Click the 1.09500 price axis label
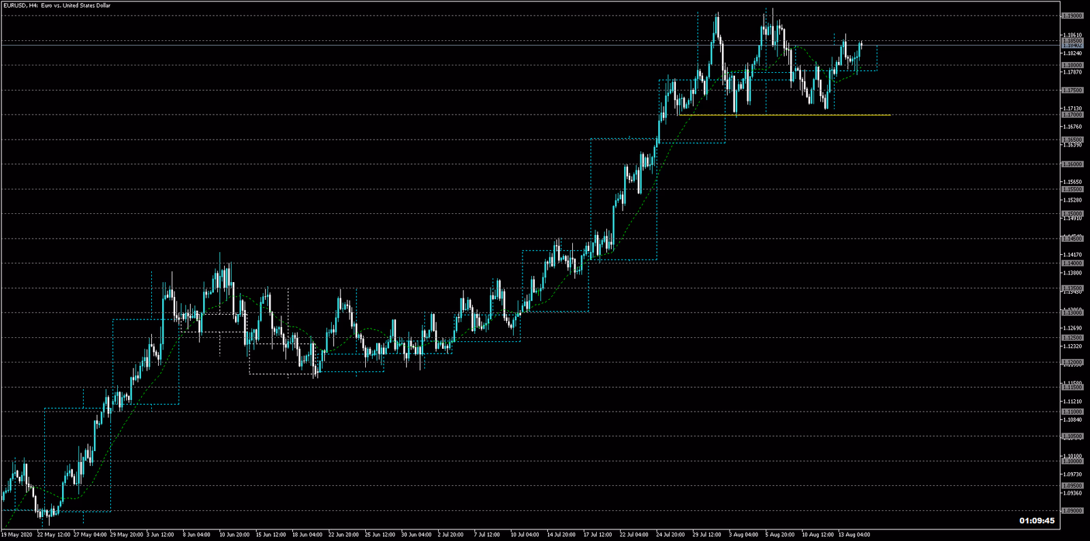Screen dimensions: 1090x541 [x=1072, y=486]
